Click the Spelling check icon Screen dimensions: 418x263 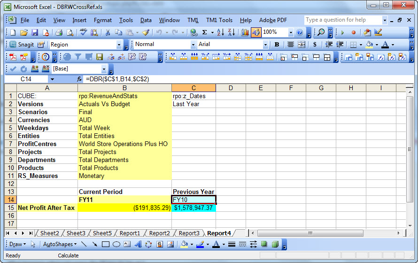click(x=83, y=32)
